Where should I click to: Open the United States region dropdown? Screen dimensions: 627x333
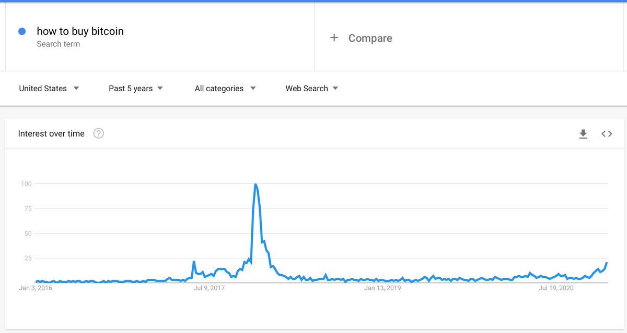point(49,89)
